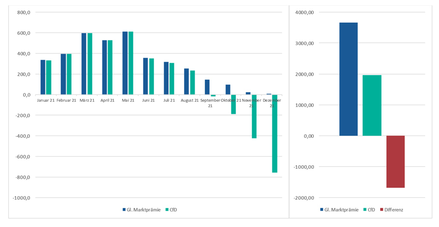Click the -1000,0 value on left axis
Screen dimensions: 439x227
[21, 198]
